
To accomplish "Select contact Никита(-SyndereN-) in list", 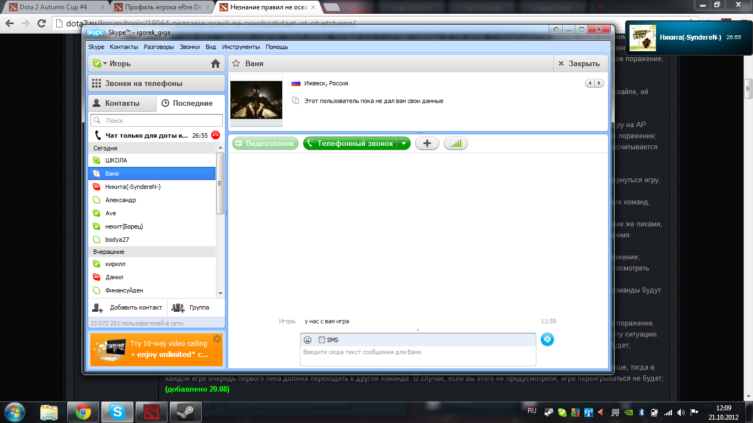I will (x=152, y=187).
